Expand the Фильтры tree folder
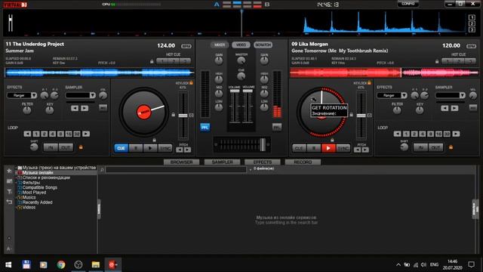This screenshot has width=483, height=272. [16, 183]
